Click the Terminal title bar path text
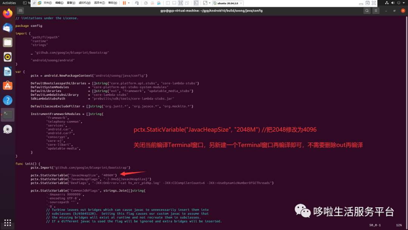Viewport: 408px width, 230px height. 211,11
